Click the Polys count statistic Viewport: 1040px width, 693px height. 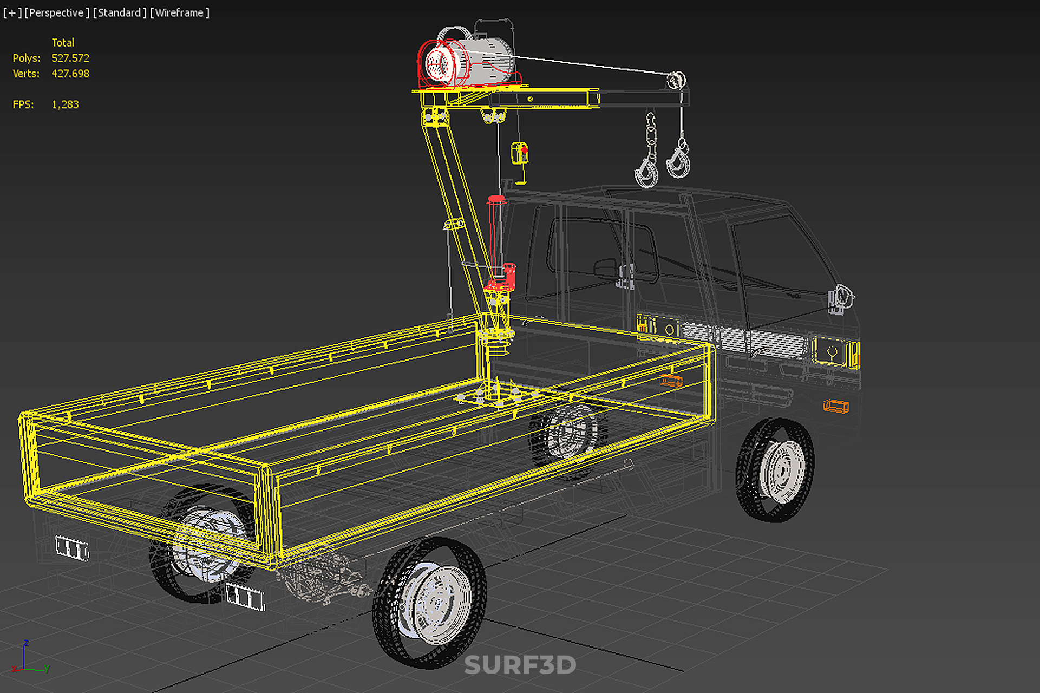pyautogui.click(x=70, y=58)
